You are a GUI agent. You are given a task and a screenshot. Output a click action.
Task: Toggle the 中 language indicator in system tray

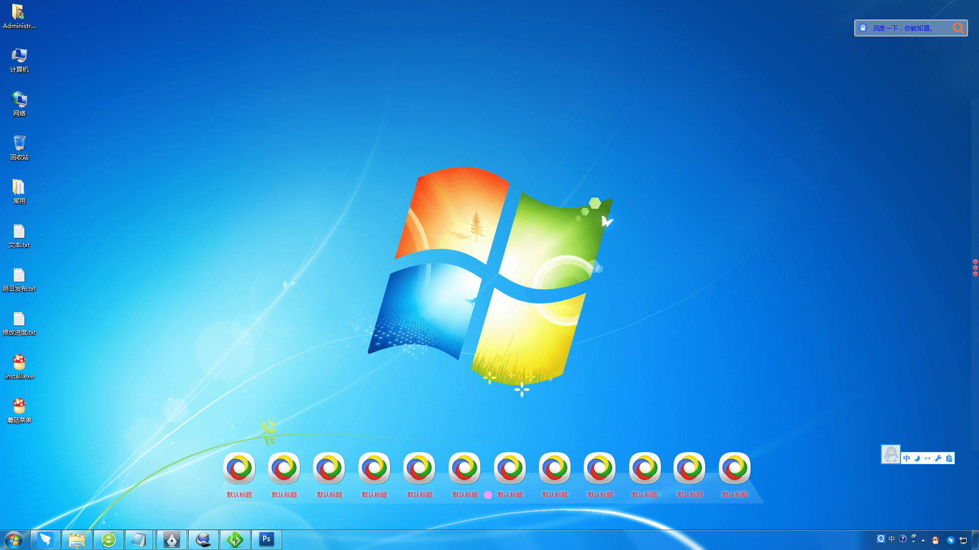pos(891,539)
